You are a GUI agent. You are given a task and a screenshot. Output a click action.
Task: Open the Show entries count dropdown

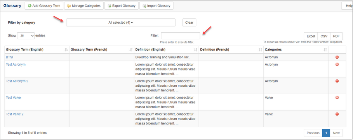tap(26, 36)
